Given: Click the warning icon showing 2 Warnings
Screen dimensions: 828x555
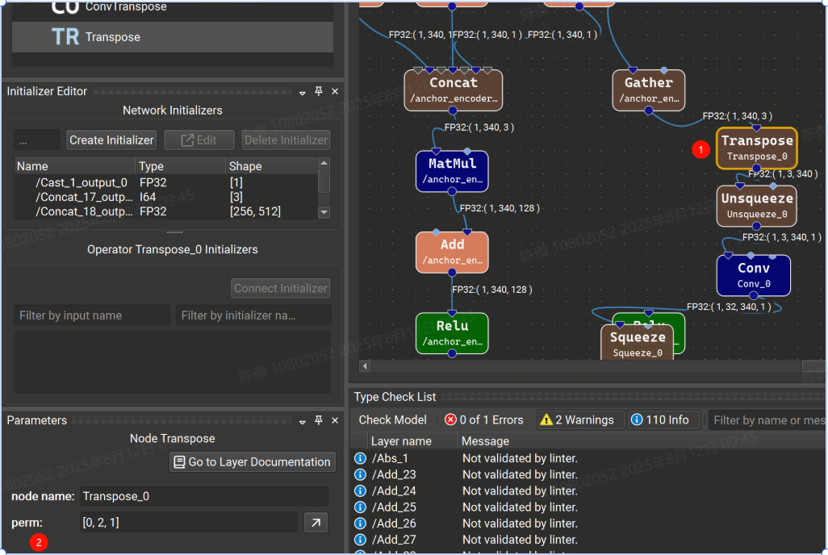Looking at the screenshot, I should (x=579, y=419).
